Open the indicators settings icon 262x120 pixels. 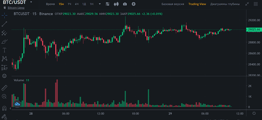108,4
